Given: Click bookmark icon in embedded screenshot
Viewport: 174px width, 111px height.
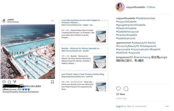Looking at the screenshot, I should [52, 82].
